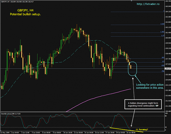
Task: Click the '17 Jun 20:00' time label
Action: [x=109, y=133]
